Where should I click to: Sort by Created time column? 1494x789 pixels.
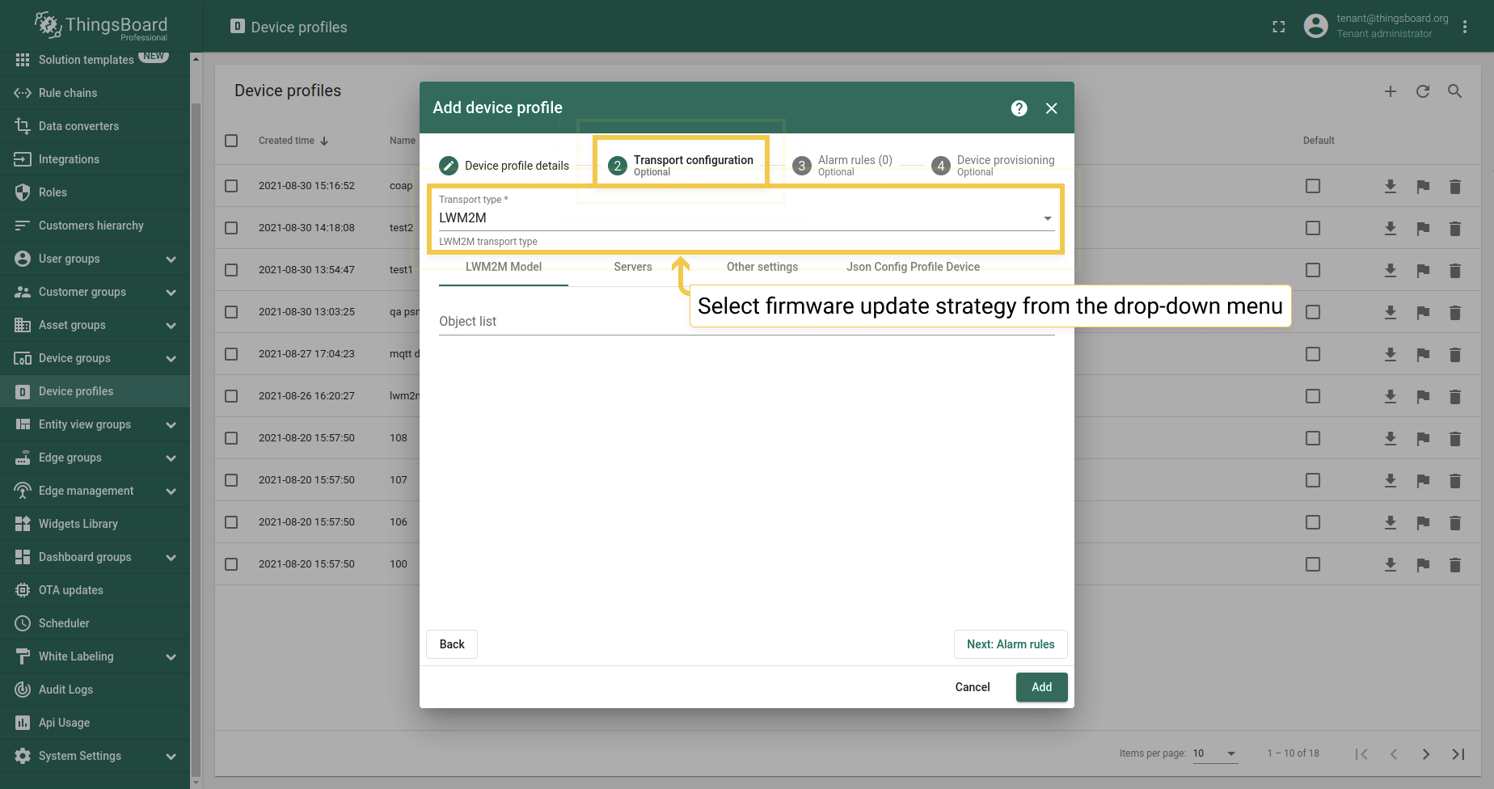point(293,141)
